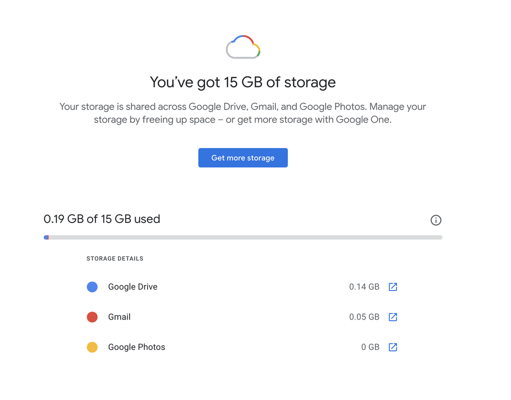Open the storage info circle icon
This screenshot has width=511, height=400.
pos(436,220)
